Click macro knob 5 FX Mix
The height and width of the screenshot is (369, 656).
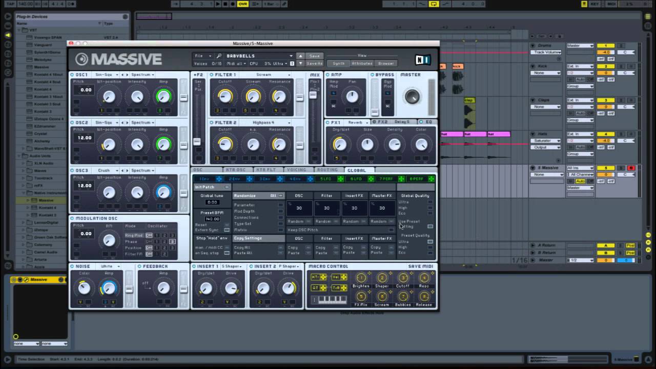pos(361,296)
